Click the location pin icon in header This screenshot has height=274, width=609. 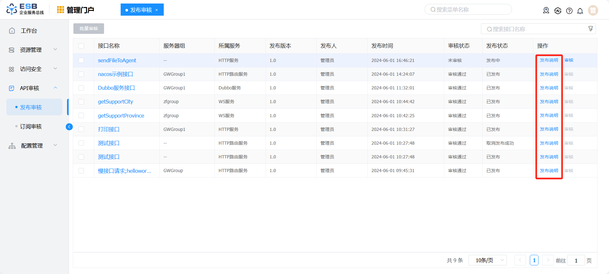pyautogui.click(x=546, y=11)
